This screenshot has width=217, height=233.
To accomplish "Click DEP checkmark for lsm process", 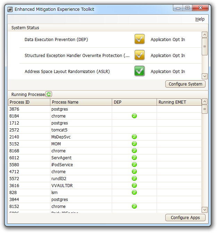I will (134, 192).
